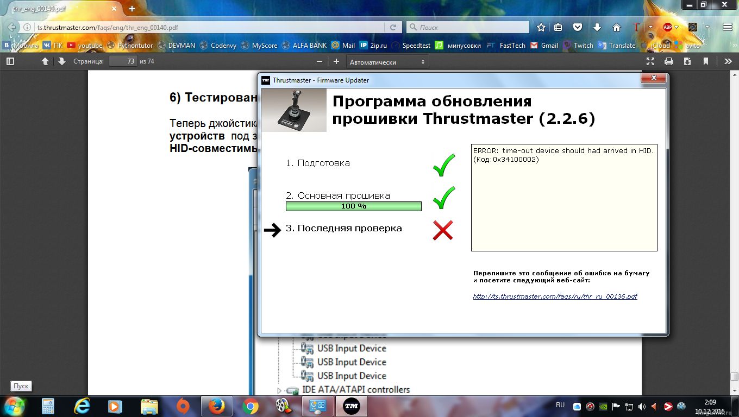This screenshot has width=739, height=417.
Task: Close the Thrustmaster Firmware Updater window
Action: coord(653,79)
